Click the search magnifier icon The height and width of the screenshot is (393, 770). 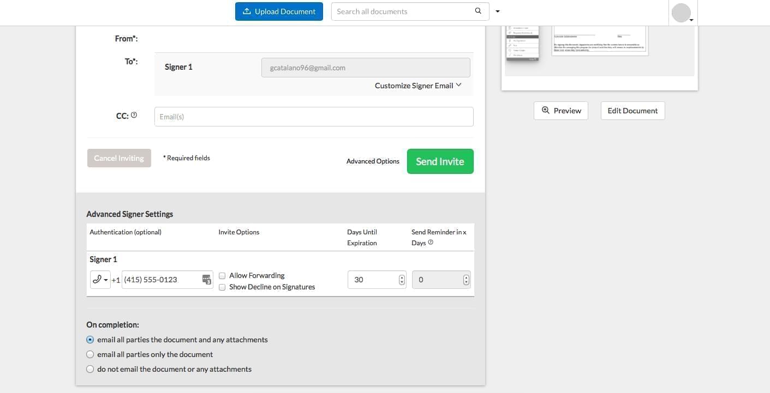pos(478,11)
